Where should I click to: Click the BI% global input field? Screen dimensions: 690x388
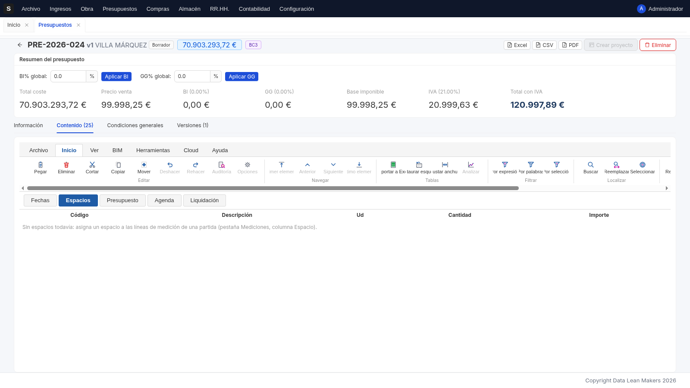(69, 76)
